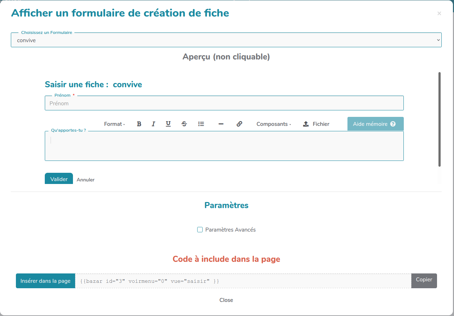Click the Fichier upload icon
The image size is (454, 316).
tap(306, 124)
